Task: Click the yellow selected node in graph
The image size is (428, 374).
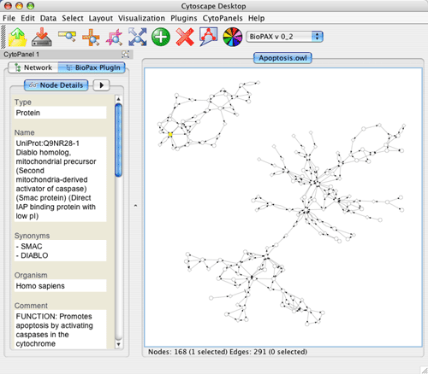Action: (x=170, y=134)
